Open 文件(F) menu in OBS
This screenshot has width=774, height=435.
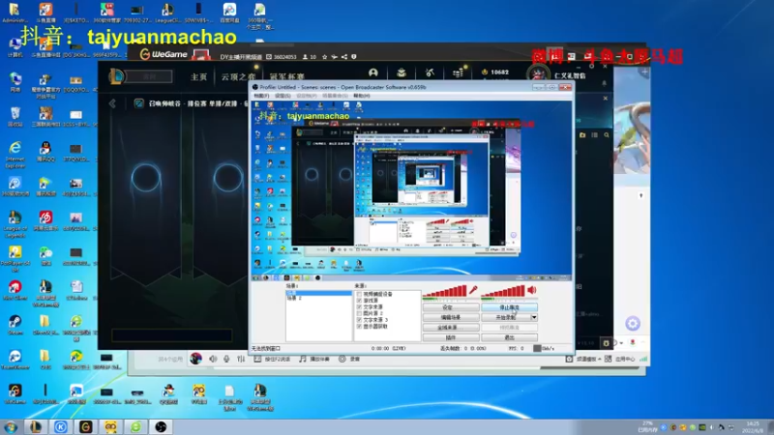click(261, 95)
